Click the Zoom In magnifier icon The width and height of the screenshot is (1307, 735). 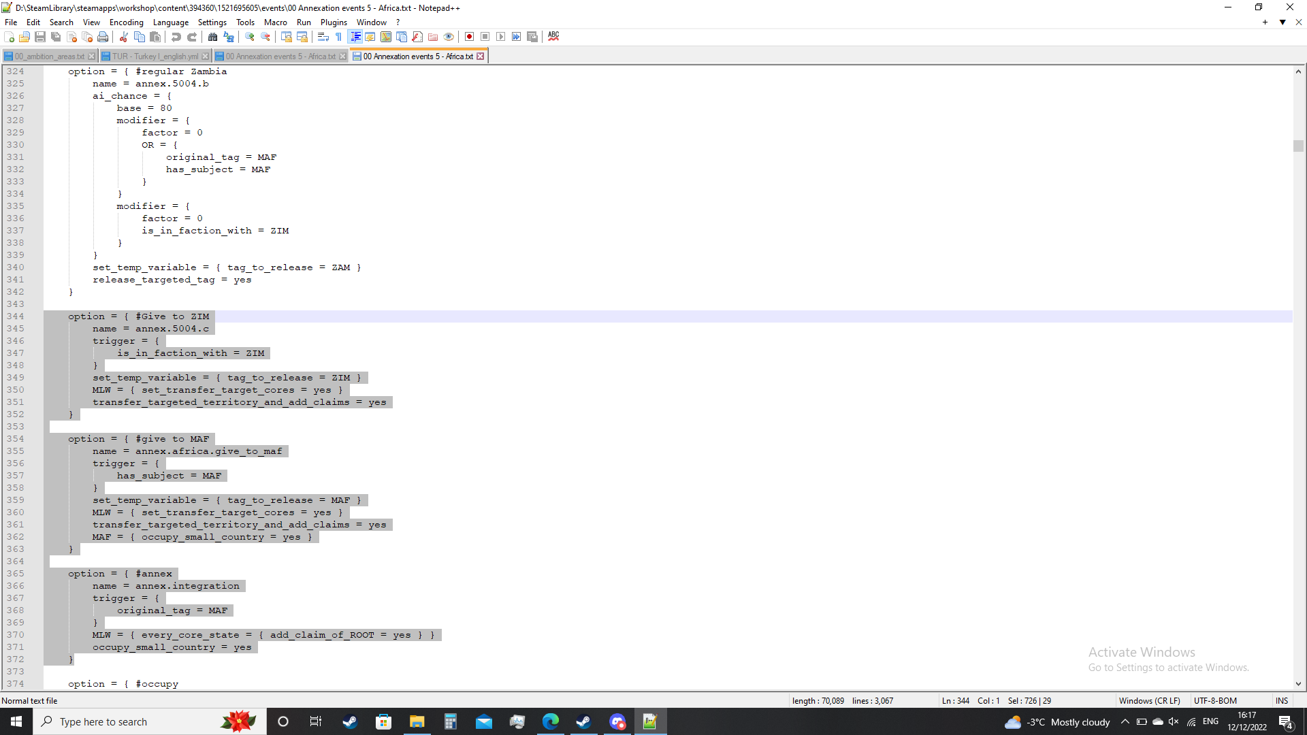click(250, 37)
